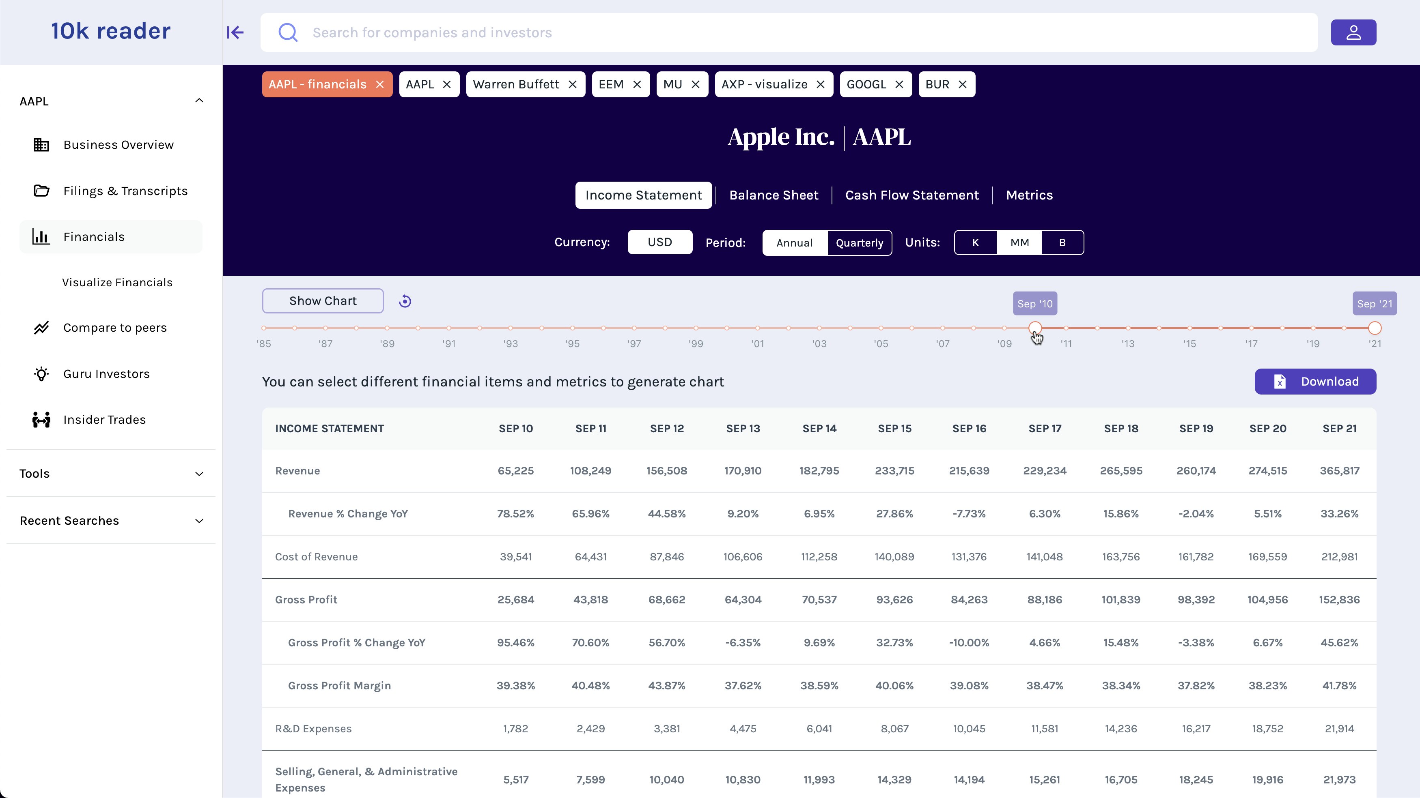This screenshot has width=1420, height=798.
Task: Select Annual period
Action: [795, 243]
